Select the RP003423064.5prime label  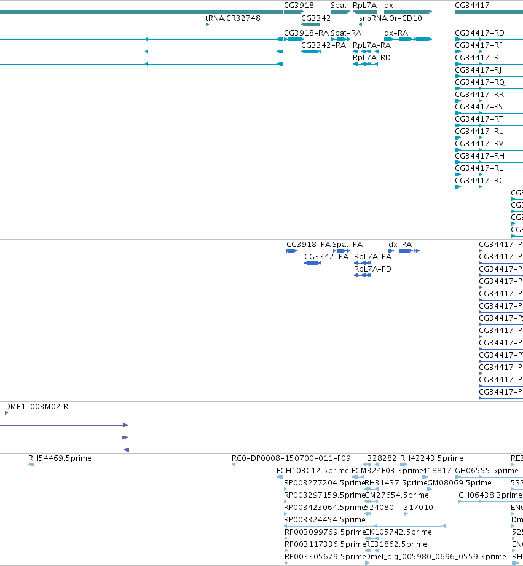(x=325, y=507)
